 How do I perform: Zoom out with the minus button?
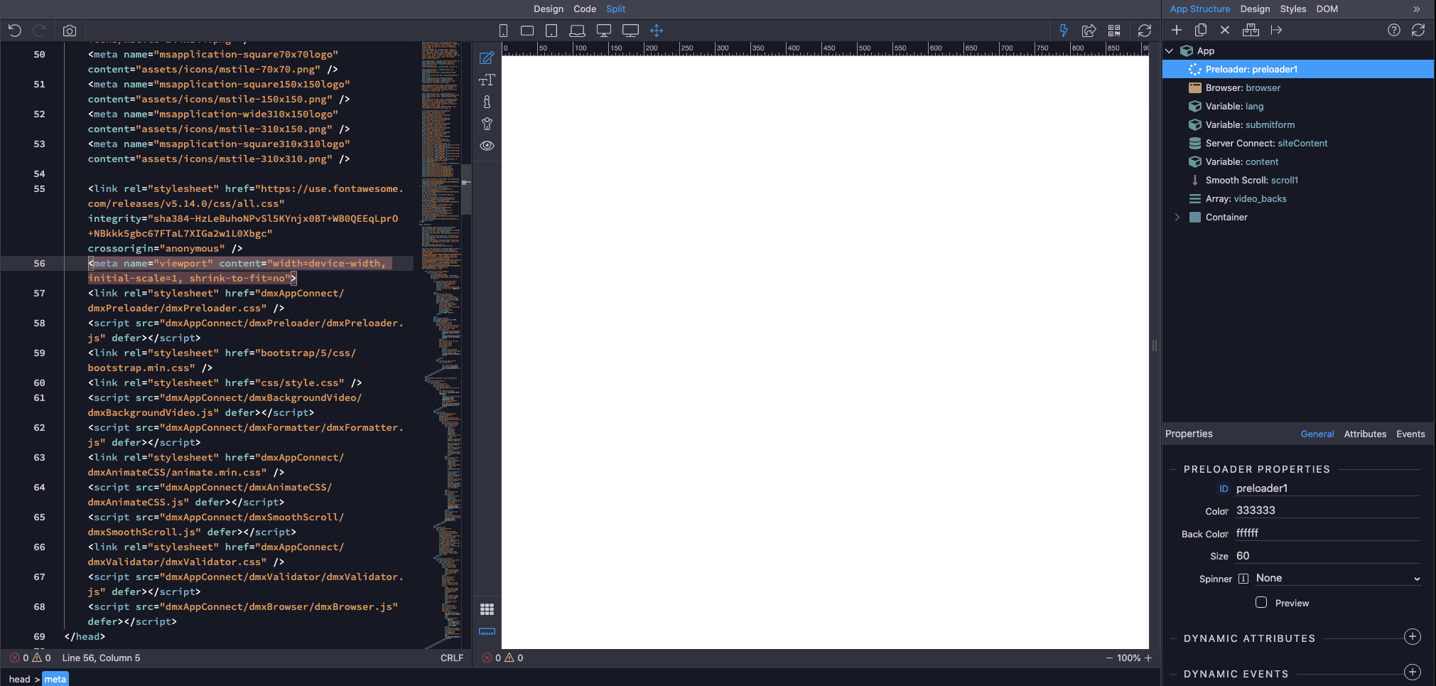click(x=1109, y=658)
